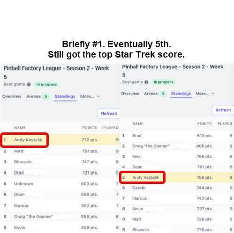234x233 pixels.
Task: Click the Arenas count badge, right panel
Action: click(x=163, y=94)
